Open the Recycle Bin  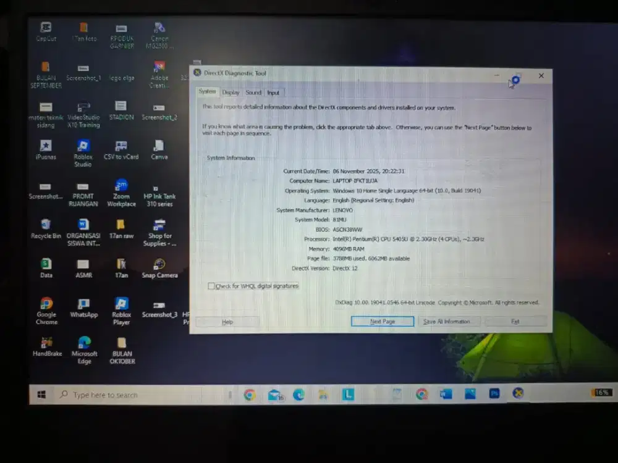pos(46,224)
